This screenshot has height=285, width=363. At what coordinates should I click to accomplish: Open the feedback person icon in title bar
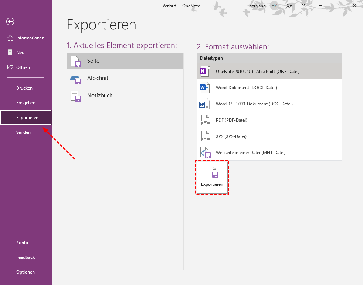[289, 6]
